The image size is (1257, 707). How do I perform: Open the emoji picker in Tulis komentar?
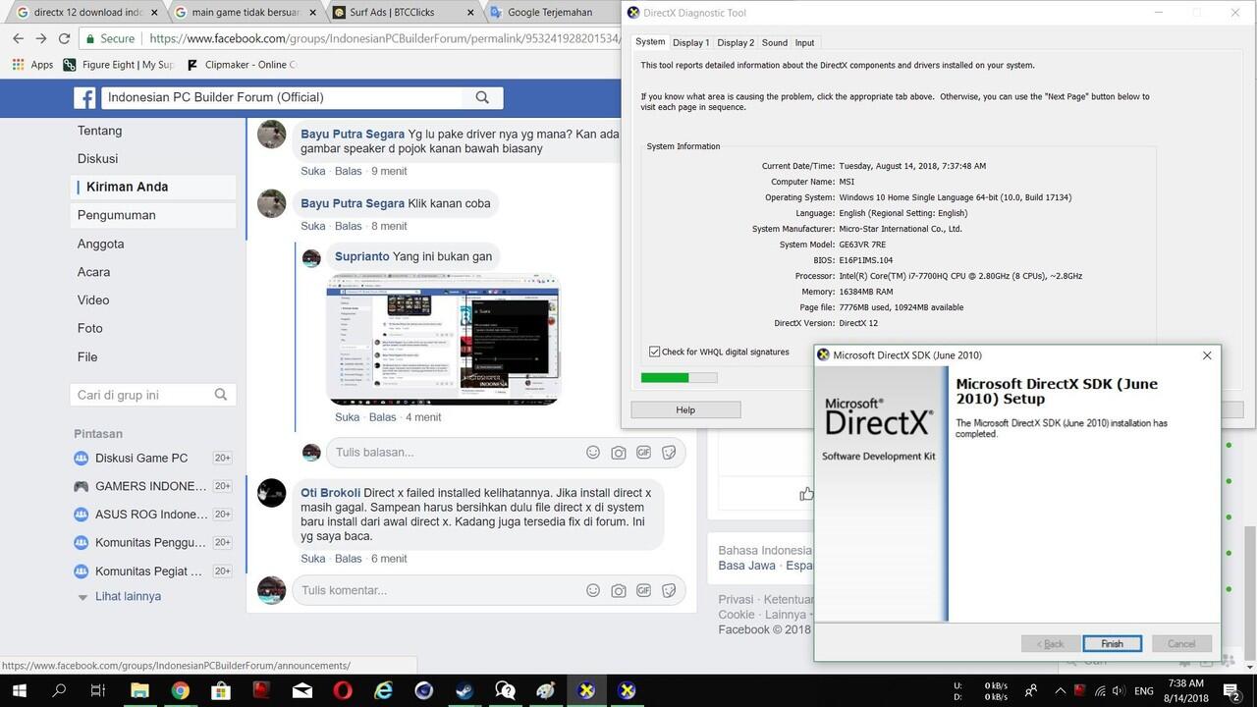[x=593, y=590]
